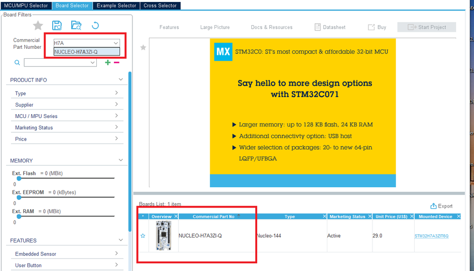Screen dimensions: 474x271
Task: Sort by Commercial Part No column
Action: tap(214, 217)
